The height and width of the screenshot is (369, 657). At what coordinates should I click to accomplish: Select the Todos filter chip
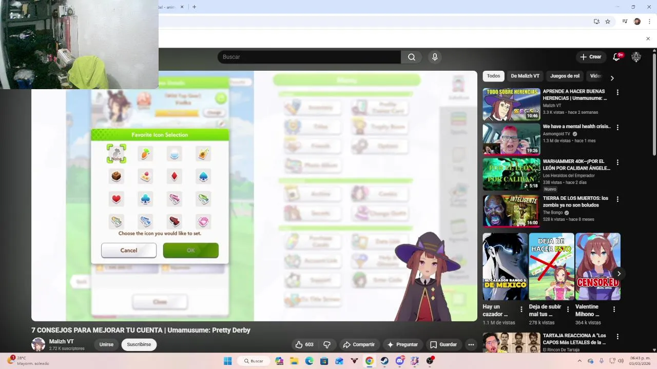(493, 76)
